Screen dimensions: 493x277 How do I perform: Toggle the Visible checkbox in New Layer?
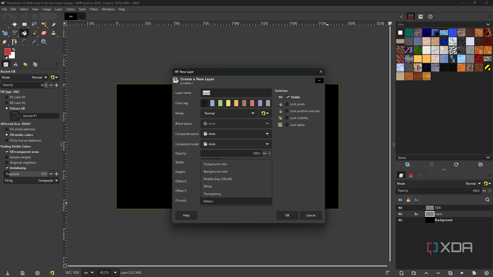[x=288, y=97]
